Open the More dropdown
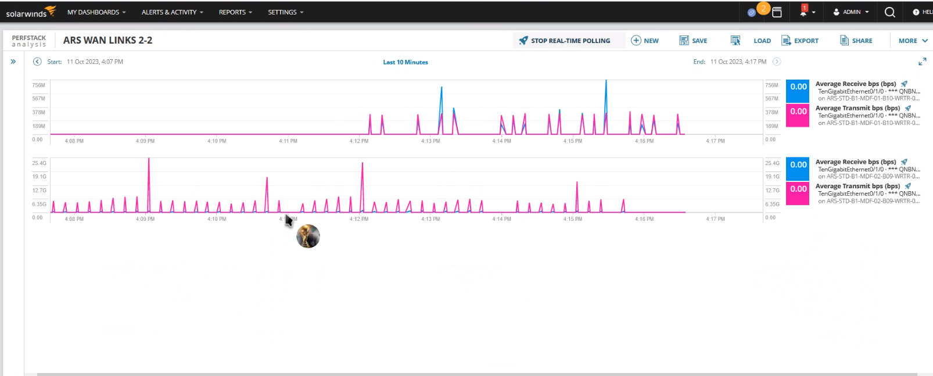The width and height of the screenshot is (933, 376). coord(913,41)
